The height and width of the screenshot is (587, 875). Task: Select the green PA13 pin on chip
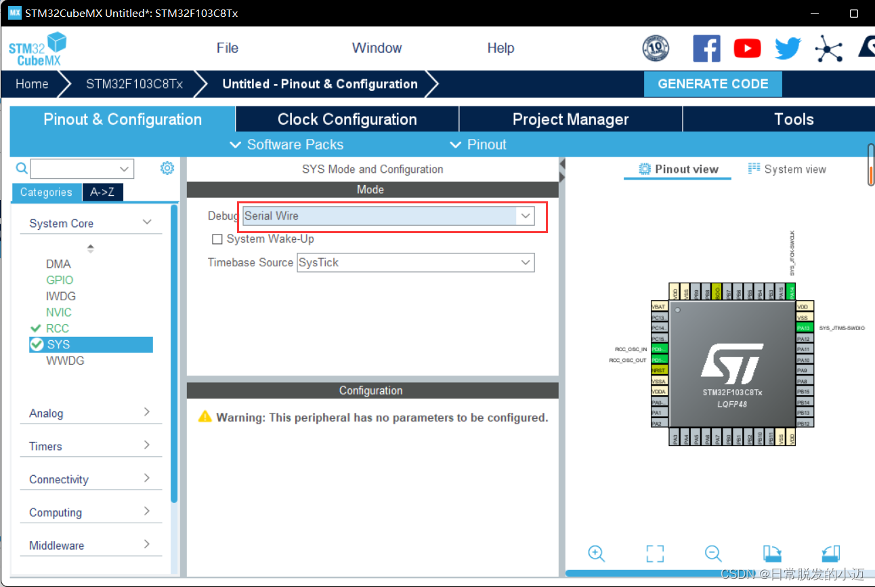pyautogui.click(x=805, y=327)
